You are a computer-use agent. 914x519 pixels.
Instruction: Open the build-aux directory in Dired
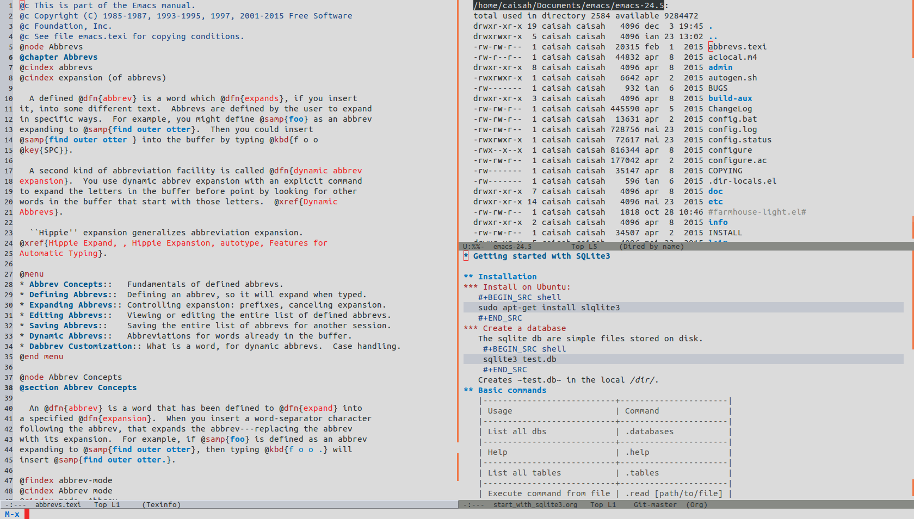coord(730,98)
